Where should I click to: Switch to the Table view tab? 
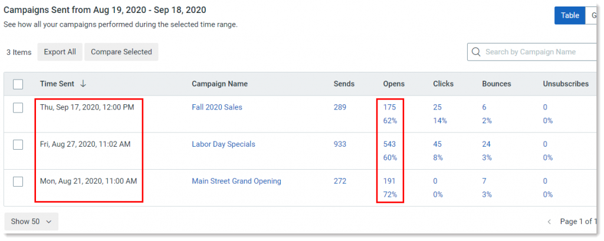click(x=570, y=15)
